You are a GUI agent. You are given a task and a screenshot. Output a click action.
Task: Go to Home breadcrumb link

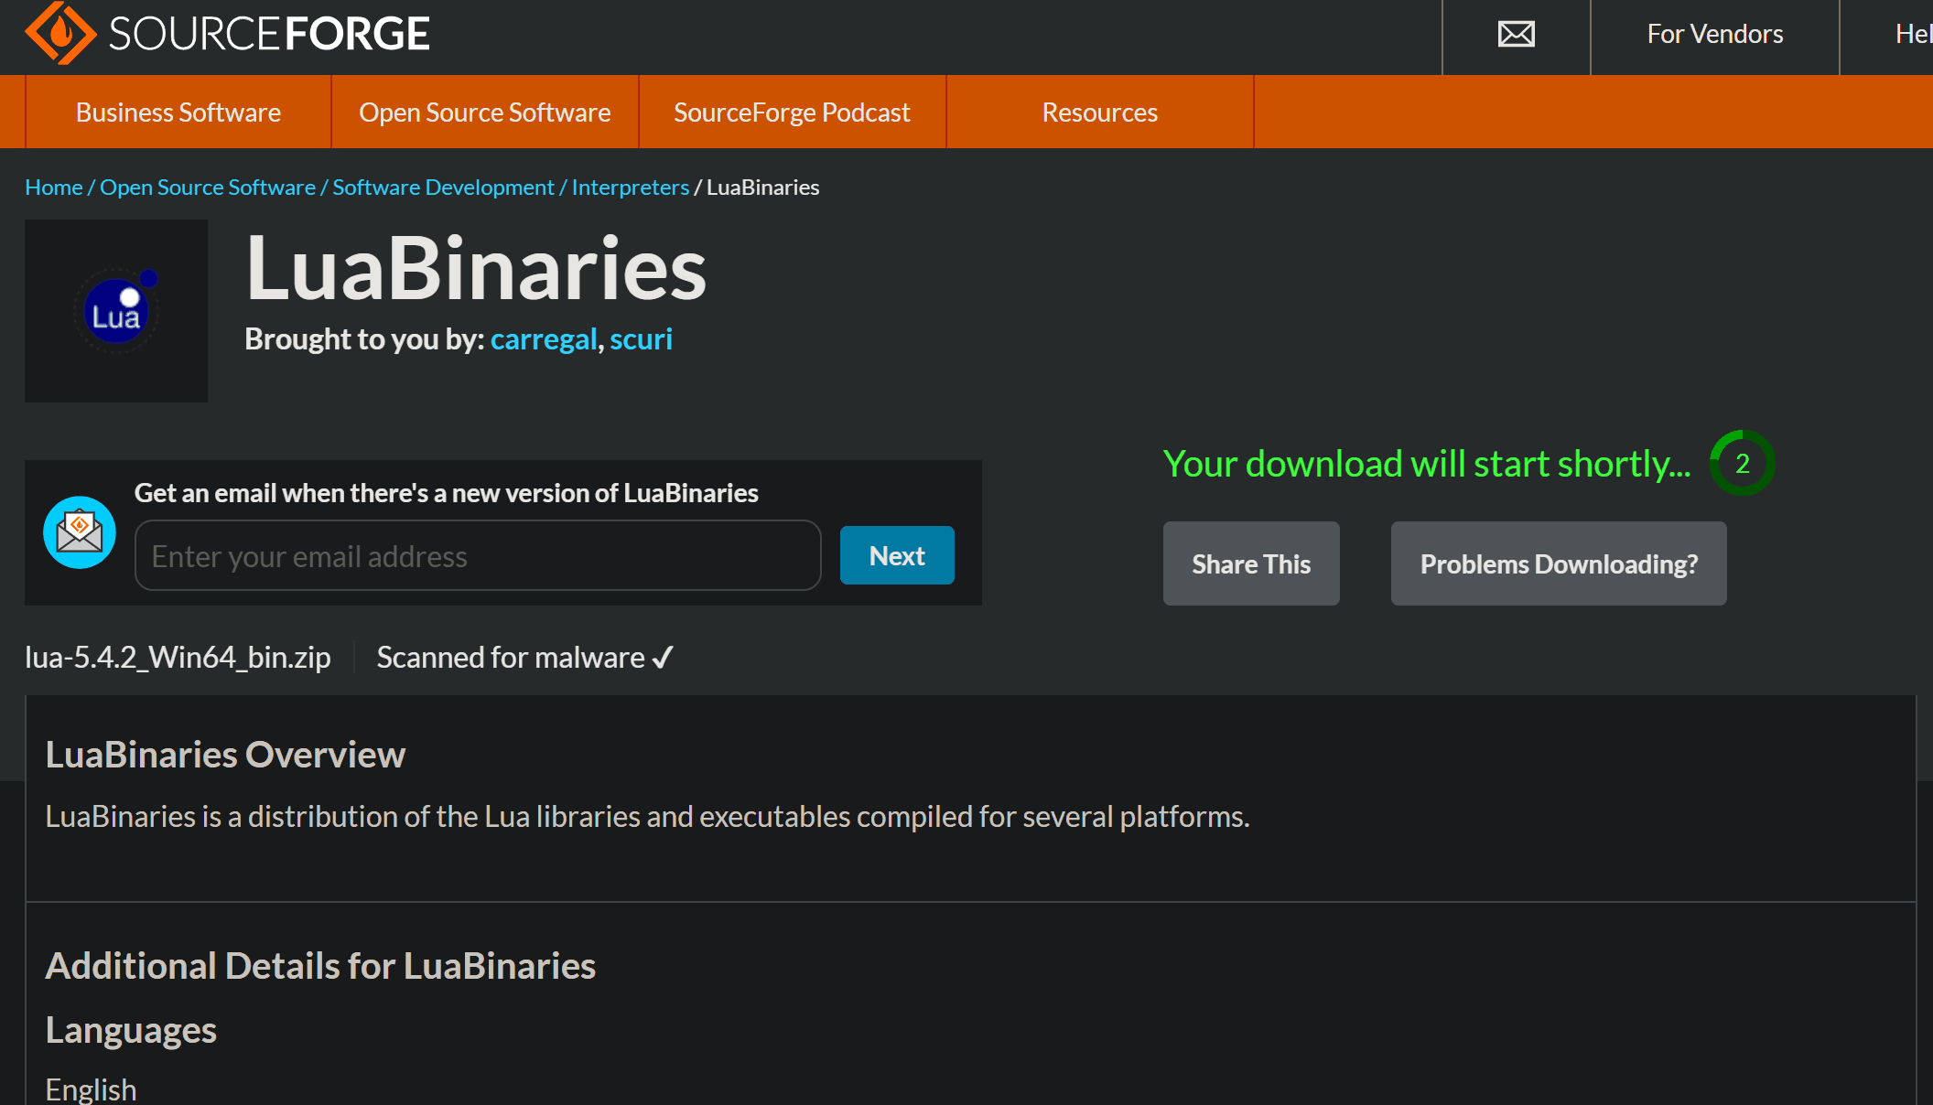[x=53, y=188]
